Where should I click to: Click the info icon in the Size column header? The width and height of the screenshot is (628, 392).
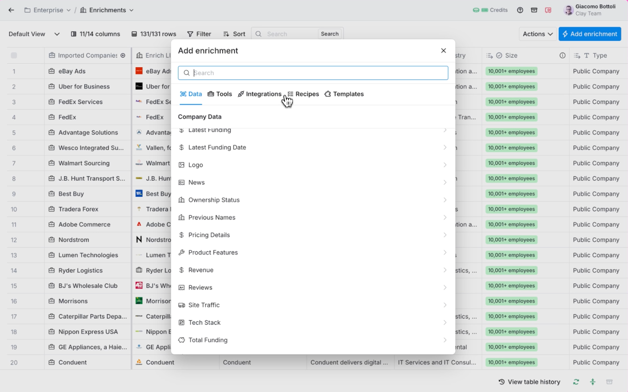(x=562, y=55)
